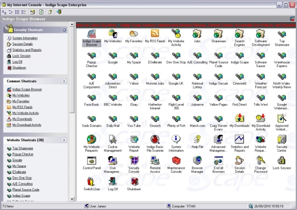Click the Dev One Stop sidebar link
This screenshot has width=297, height=210.
coord(22,178)
